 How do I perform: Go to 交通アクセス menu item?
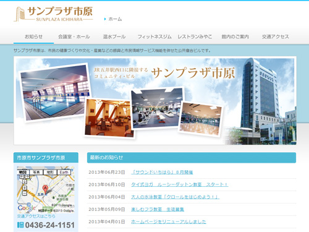276,37
